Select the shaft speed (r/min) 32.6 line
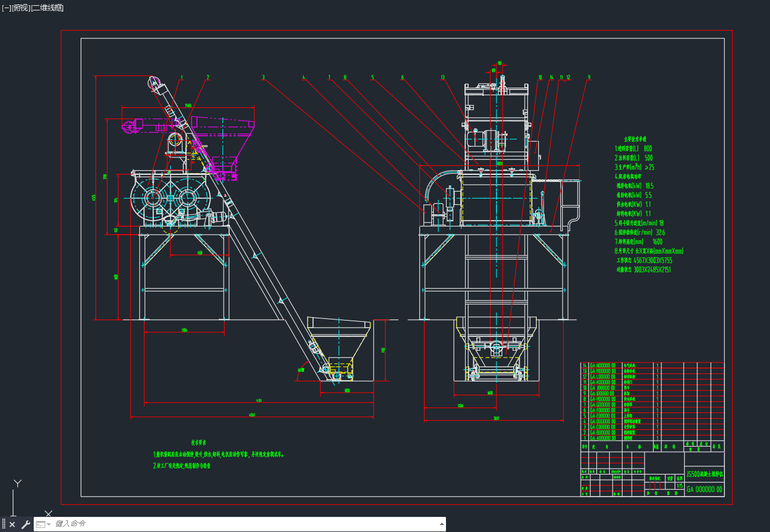The image size is (770, 532). pyautogui.click(x=640, y=232)
